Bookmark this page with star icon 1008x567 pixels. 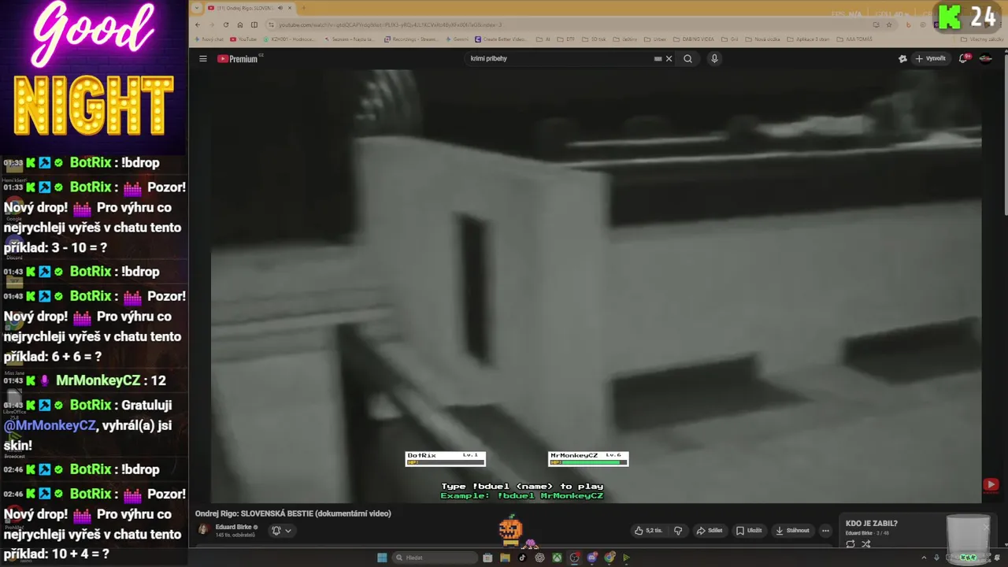pyautogui.click(x=889, y=24)
